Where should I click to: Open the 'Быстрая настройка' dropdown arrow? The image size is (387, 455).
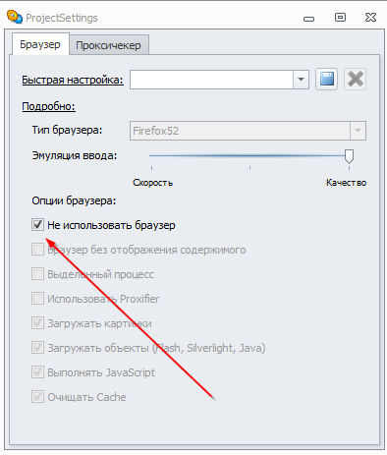301,80
